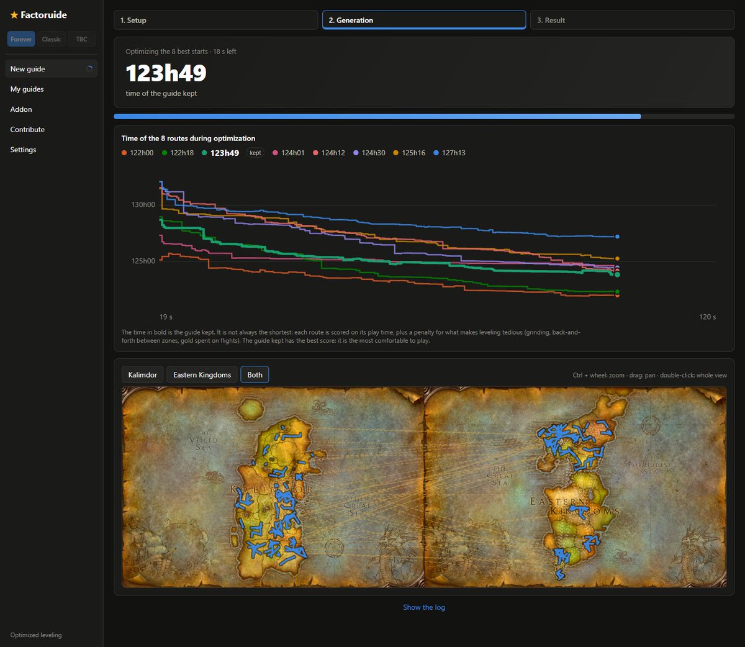Viewport: 745px width, 647px height.
Task: Open My guides in sidebar
Action: [52, 89]
